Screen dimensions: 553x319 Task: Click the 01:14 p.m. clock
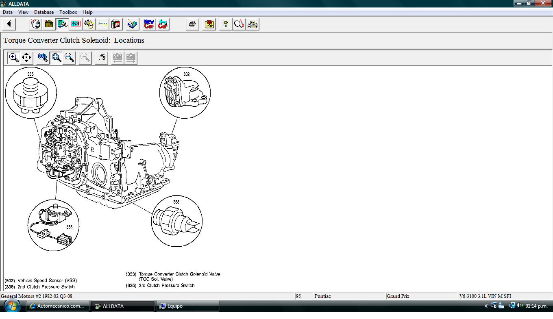tap(536, 306)
